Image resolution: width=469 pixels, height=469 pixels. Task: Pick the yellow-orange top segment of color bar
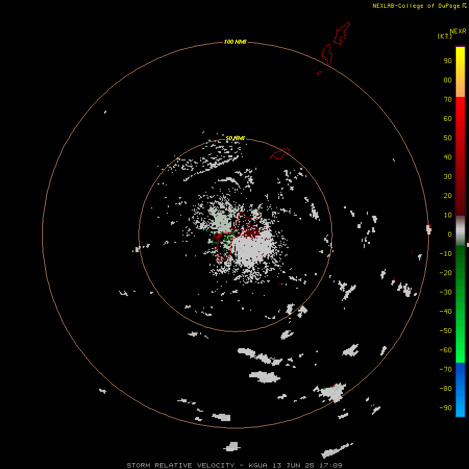(x=460, y=72)
